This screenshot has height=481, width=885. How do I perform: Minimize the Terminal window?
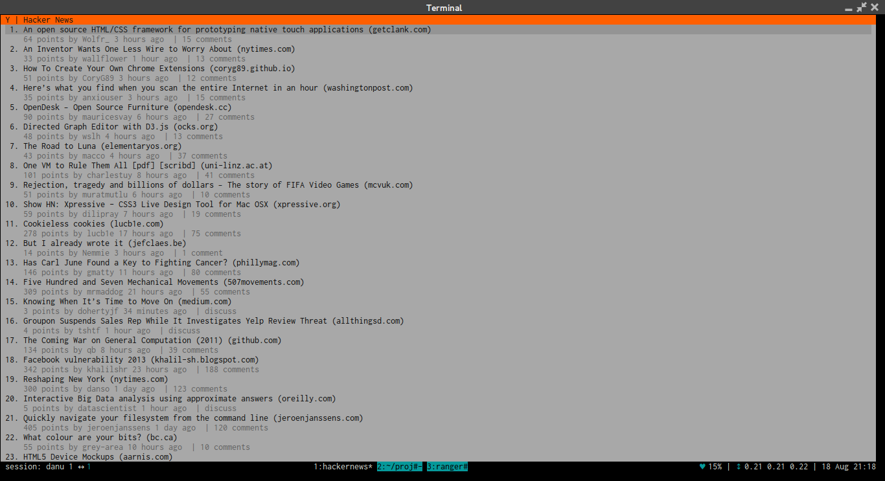[x=849, y=8]
